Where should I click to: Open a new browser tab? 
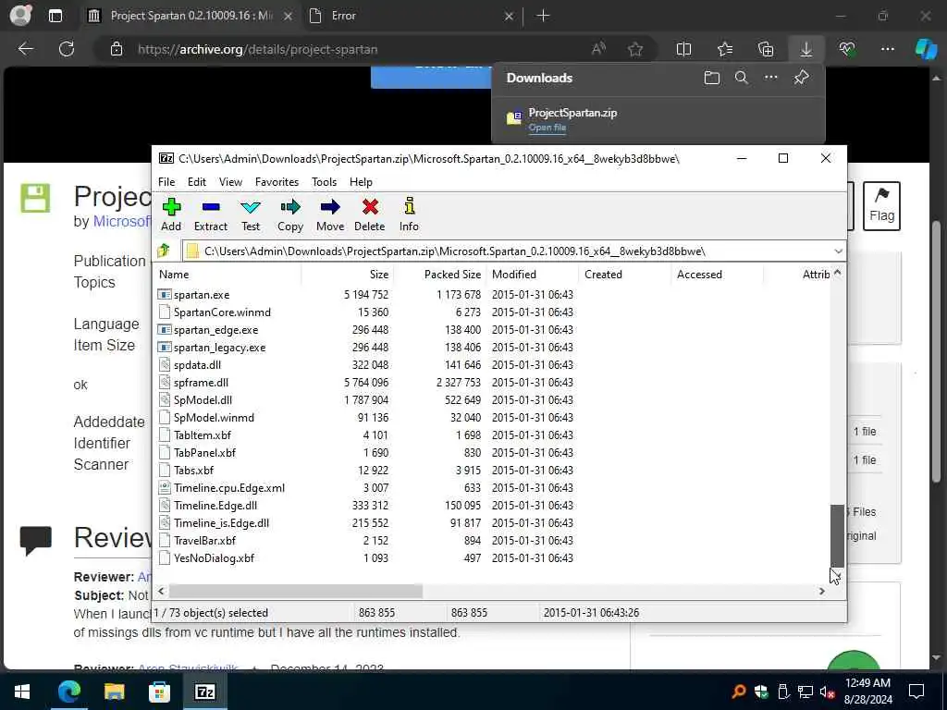[x=543, y=16]
